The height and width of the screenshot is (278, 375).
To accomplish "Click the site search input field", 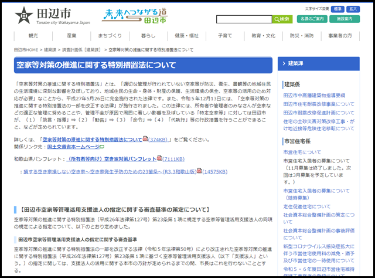I will (244, 19).
